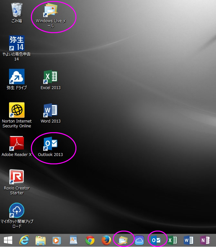Launch Google Chrome from the taskbar
Viewport: 216px width, 247px height.
pos(90,240)
